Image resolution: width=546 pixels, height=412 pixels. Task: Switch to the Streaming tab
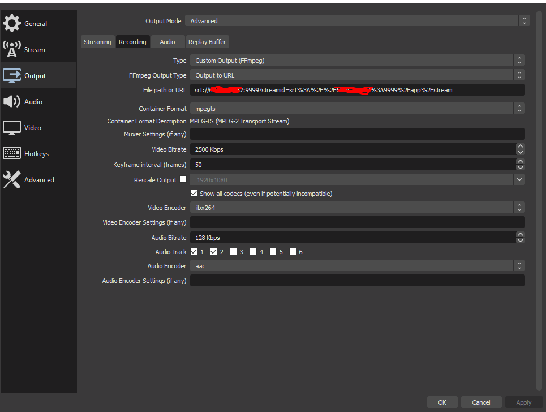(x=97, y=41)
